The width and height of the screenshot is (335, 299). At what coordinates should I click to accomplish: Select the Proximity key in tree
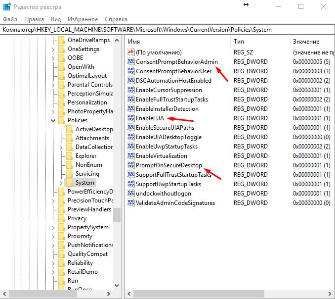[x=80, y=236]
